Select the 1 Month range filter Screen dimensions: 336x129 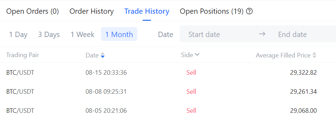[x=119, y=34]
